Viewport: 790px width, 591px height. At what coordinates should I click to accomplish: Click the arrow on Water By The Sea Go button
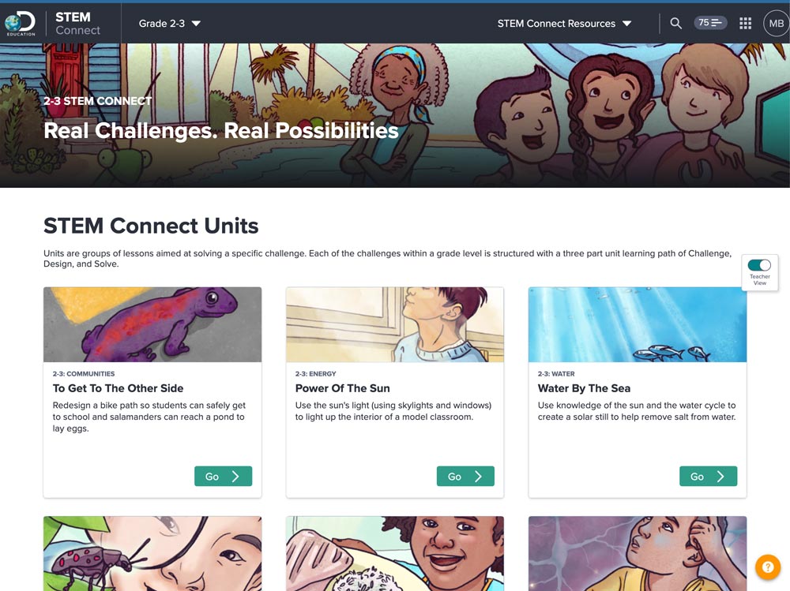pos(720,477)
